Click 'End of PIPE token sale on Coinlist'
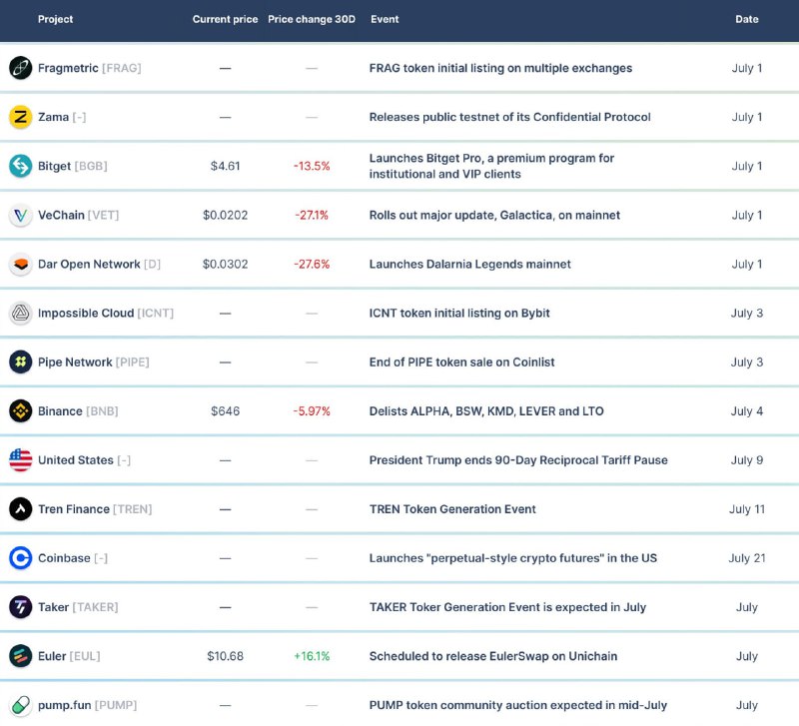Screen dimensions: 799x726 pyautogui.click(x=461, y=362)
